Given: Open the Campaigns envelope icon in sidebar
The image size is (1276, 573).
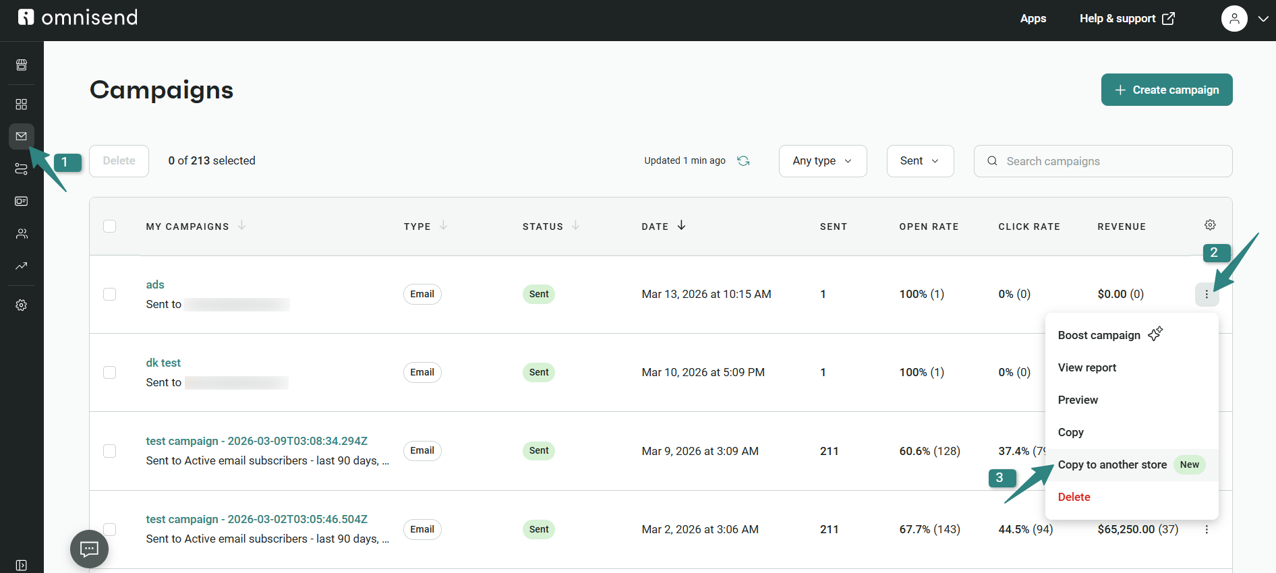Looking at the screenshot, I should [x=22, y=136].
